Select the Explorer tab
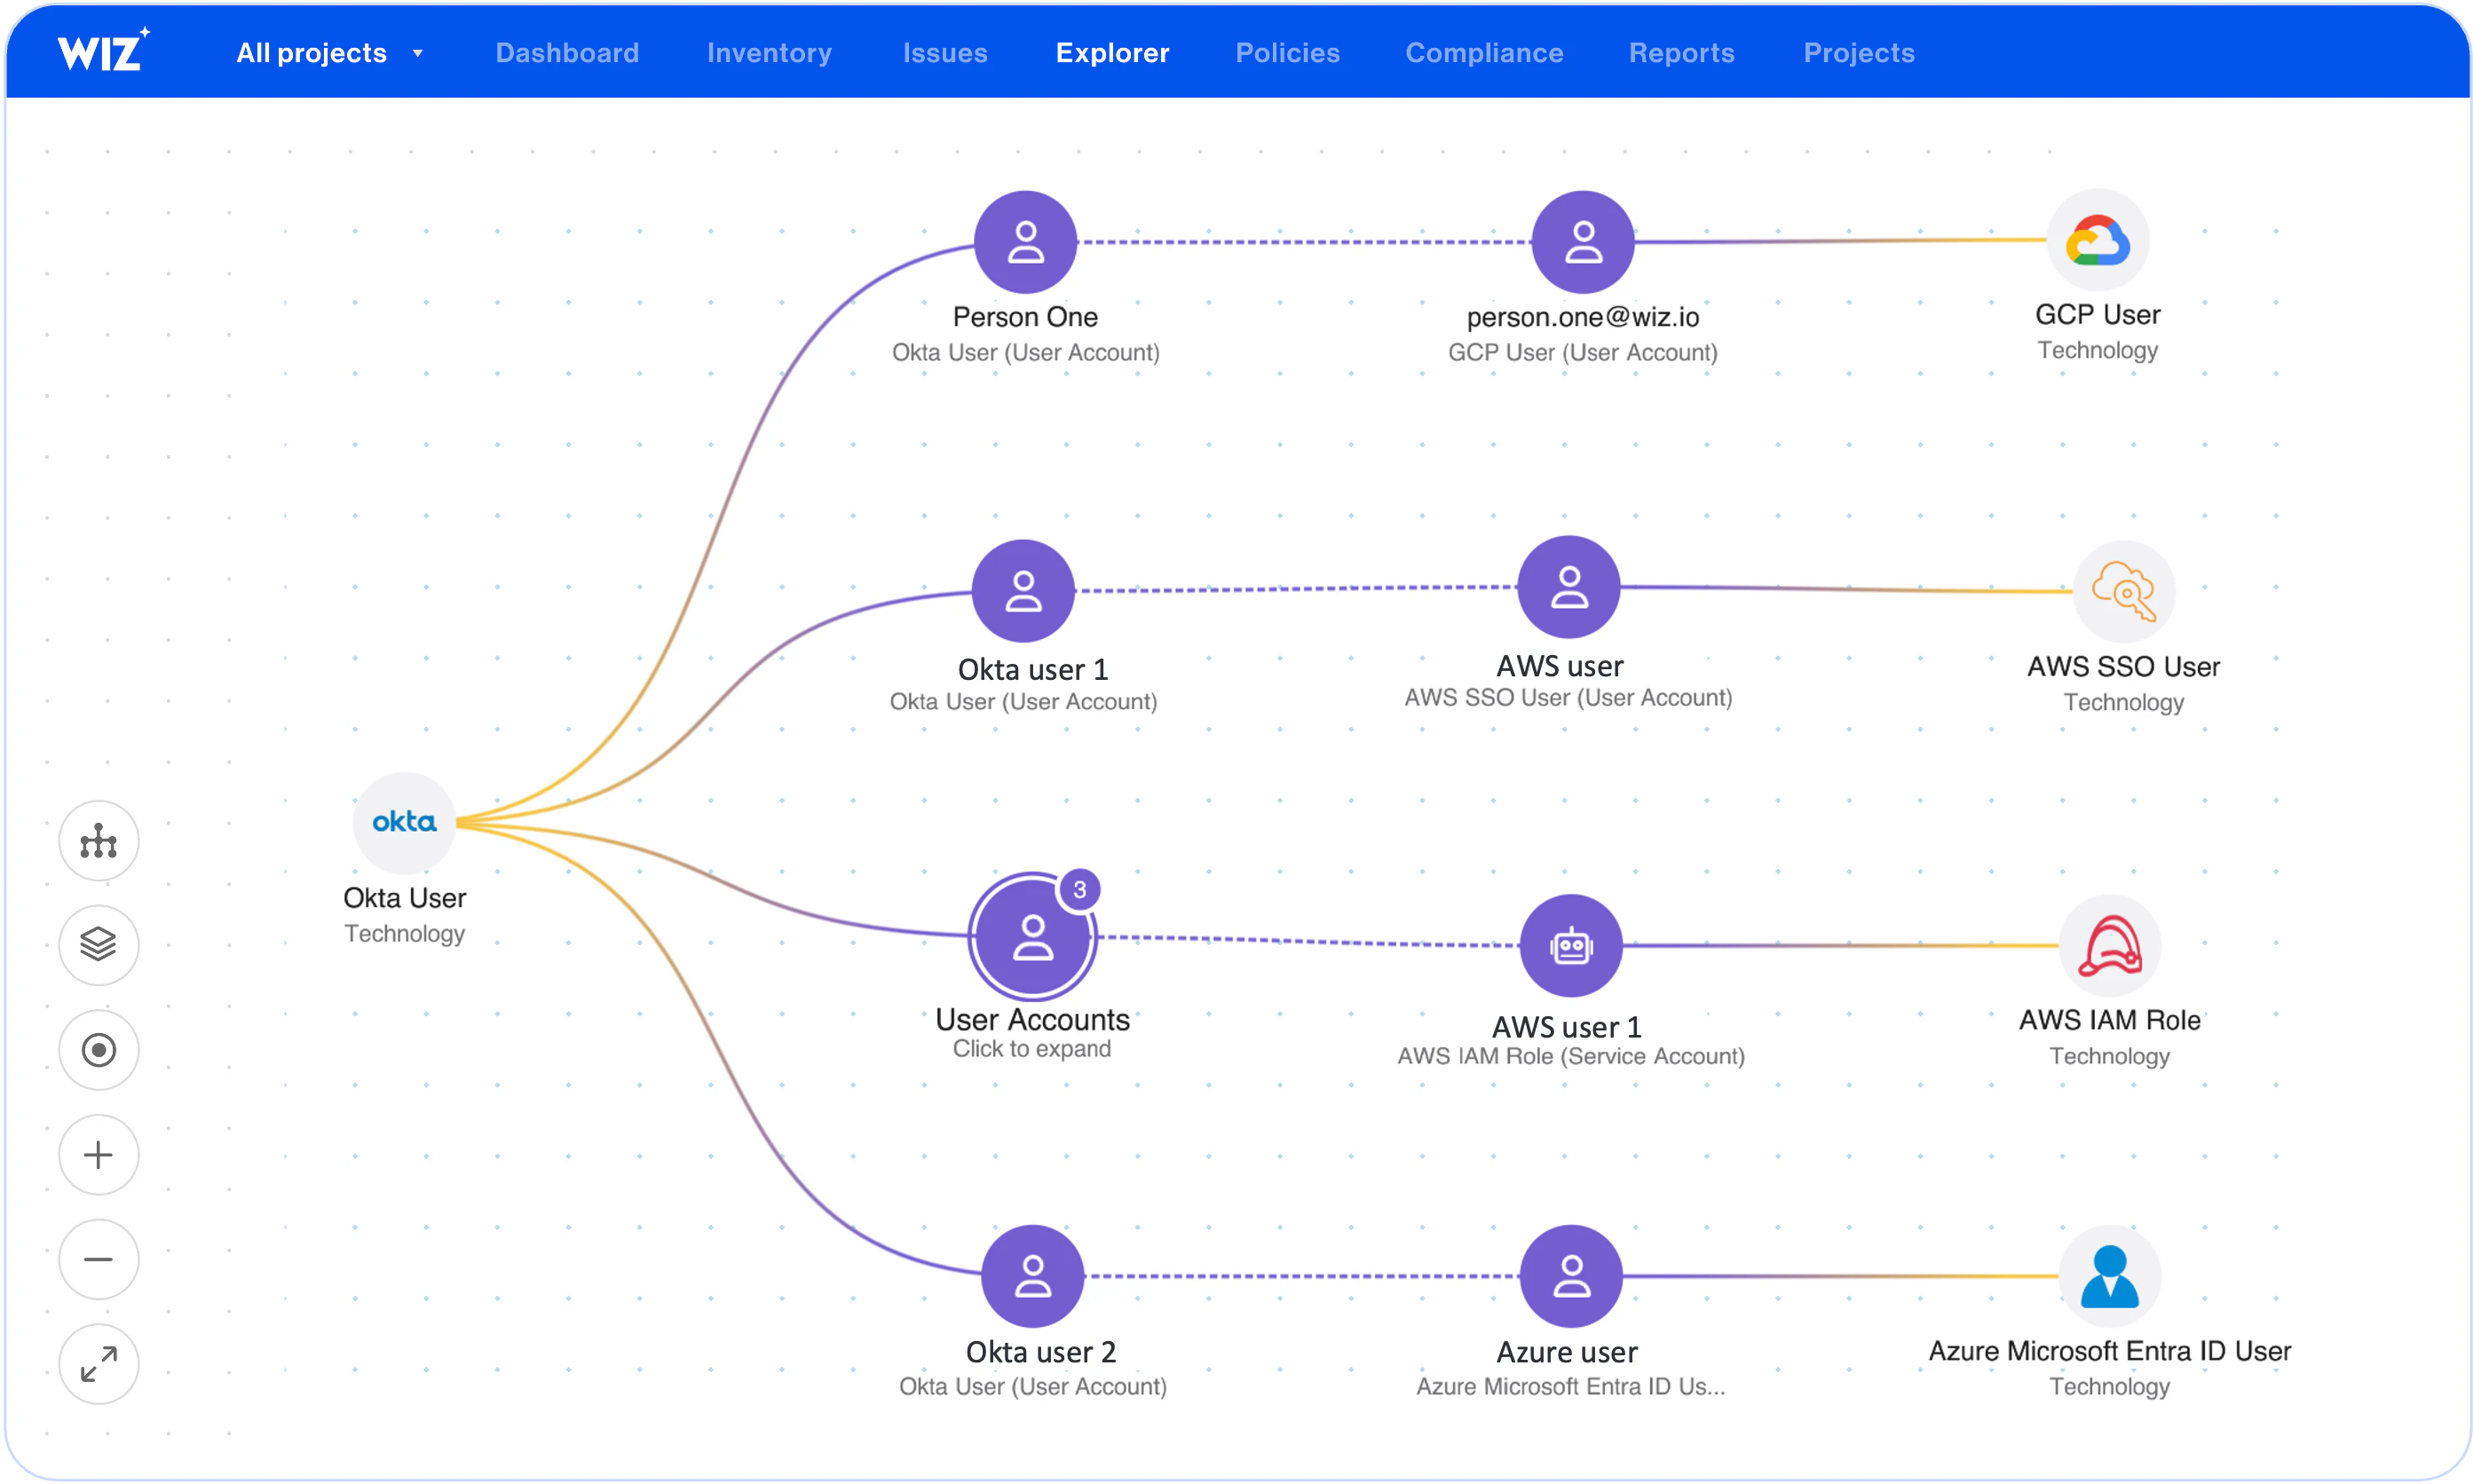Image resolution: width=2473 pixels, height=1484 pixels. (x=1112, y=53)
